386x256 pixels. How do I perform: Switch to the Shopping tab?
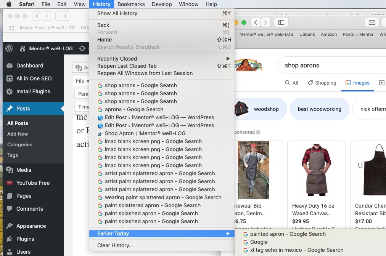[x=322, y=83]
